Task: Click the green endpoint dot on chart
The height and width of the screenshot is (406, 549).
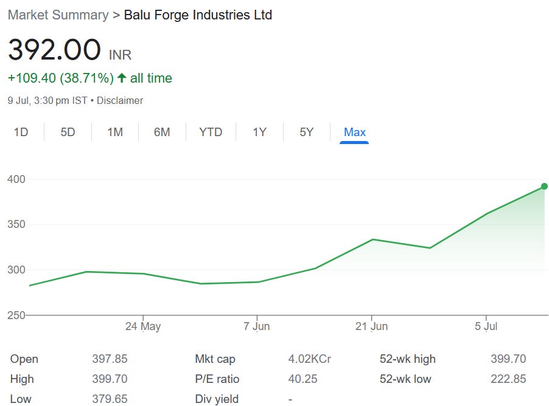Action: point(544,187)
